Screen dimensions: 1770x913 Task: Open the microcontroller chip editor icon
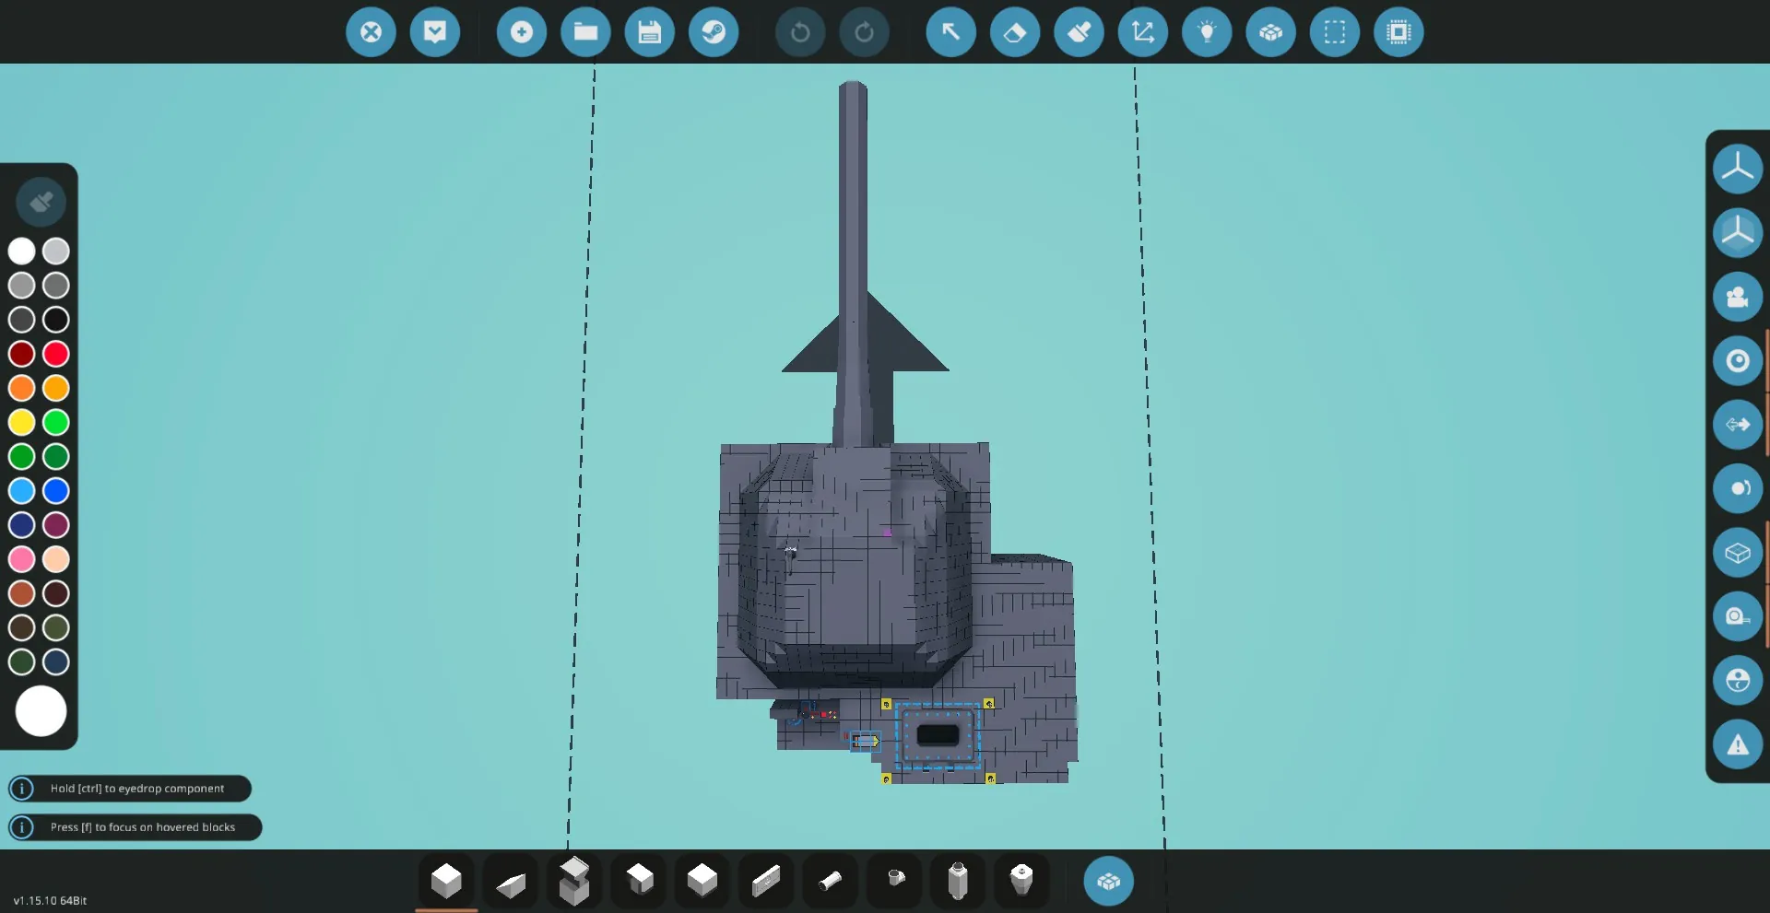tap(1398, 32)
